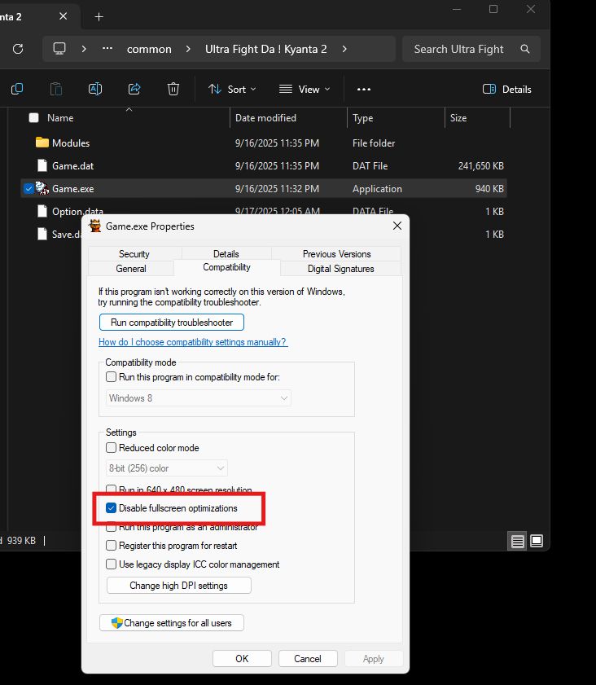This screenshot has height=685, width=596.
Task: Confirm the dialog with OK
Action: pyautogui.click(x=242, y=658)
